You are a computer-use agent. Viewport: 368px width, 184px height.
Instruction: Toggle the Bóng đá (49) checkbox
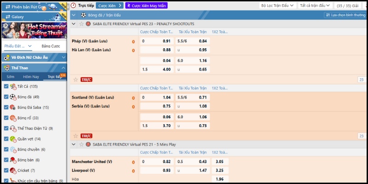pos(6,97)
